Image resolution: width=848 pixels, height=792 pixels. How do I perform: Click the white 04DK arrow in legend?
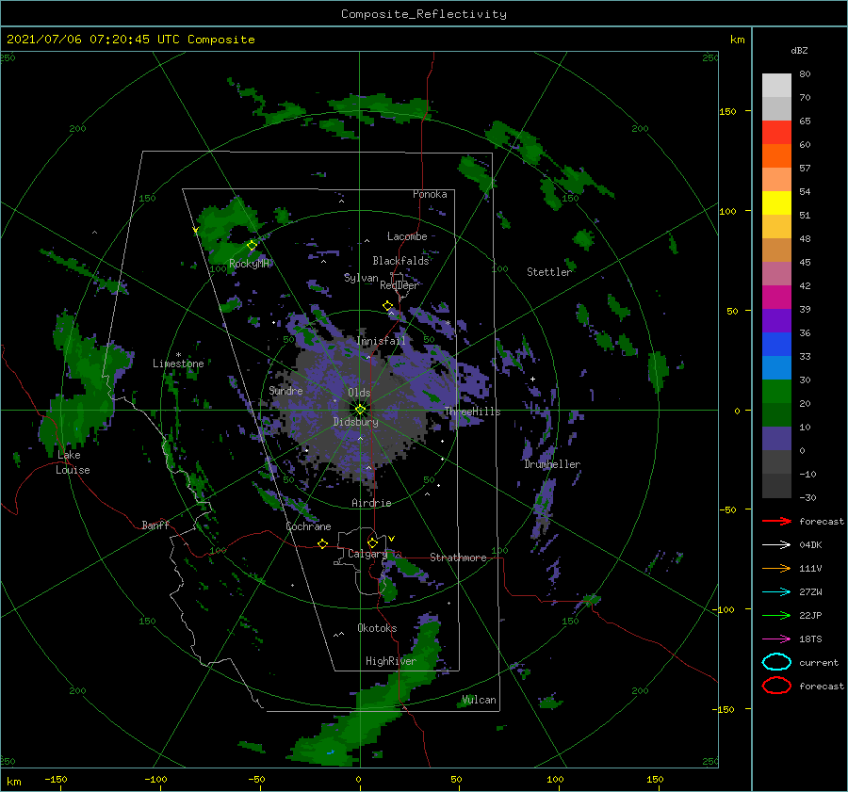pyautogui.click(x=776, y=545)
